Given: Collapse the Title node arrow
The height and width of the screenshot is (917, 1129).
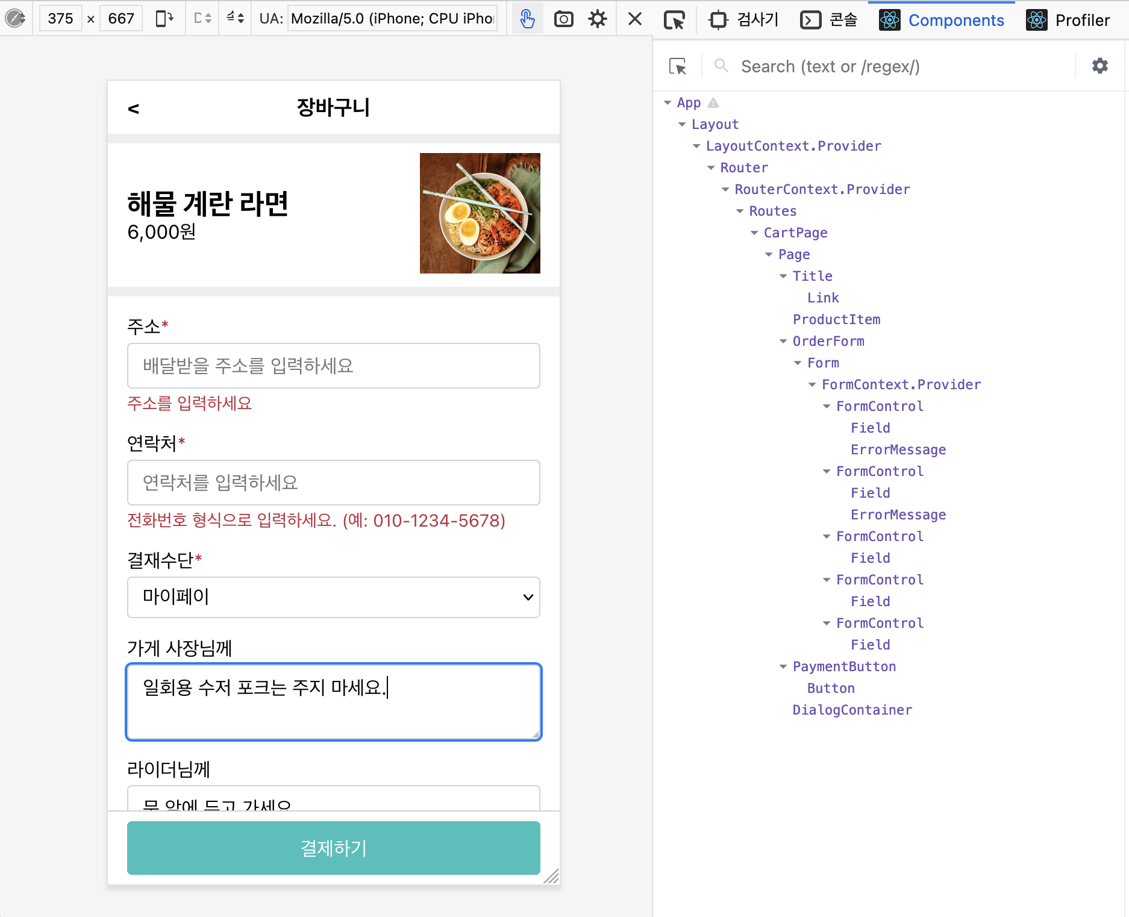Looking at the screenshot, I should tap(783, 277).
